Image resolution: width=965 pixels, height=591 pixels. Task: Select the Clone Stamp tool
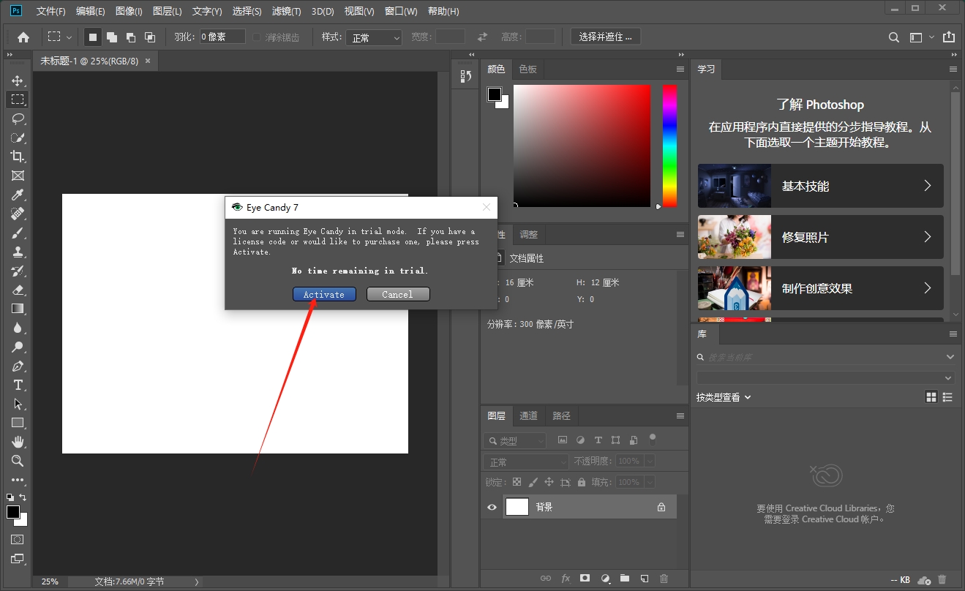pyautogui.click(x=18, y=252)
